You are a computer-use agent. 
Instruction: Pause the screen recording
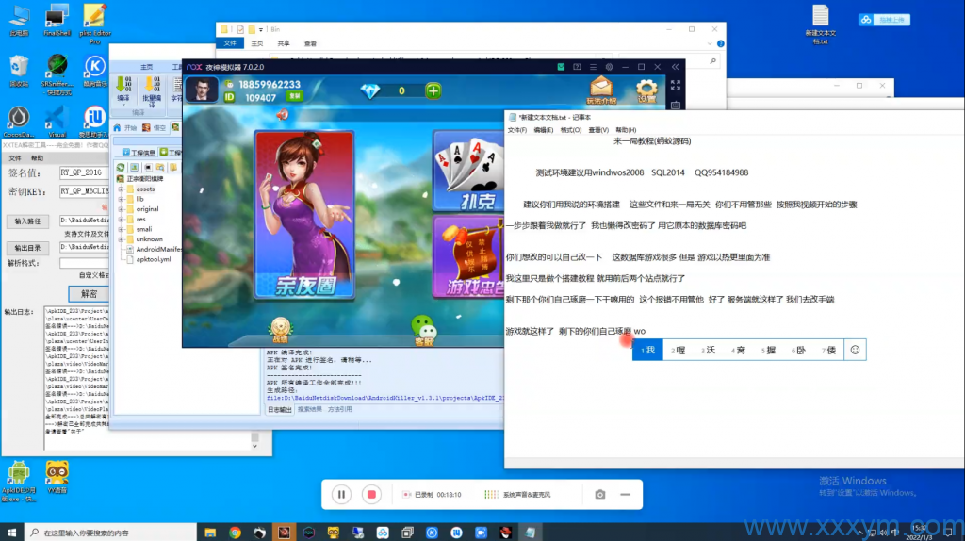342,494
